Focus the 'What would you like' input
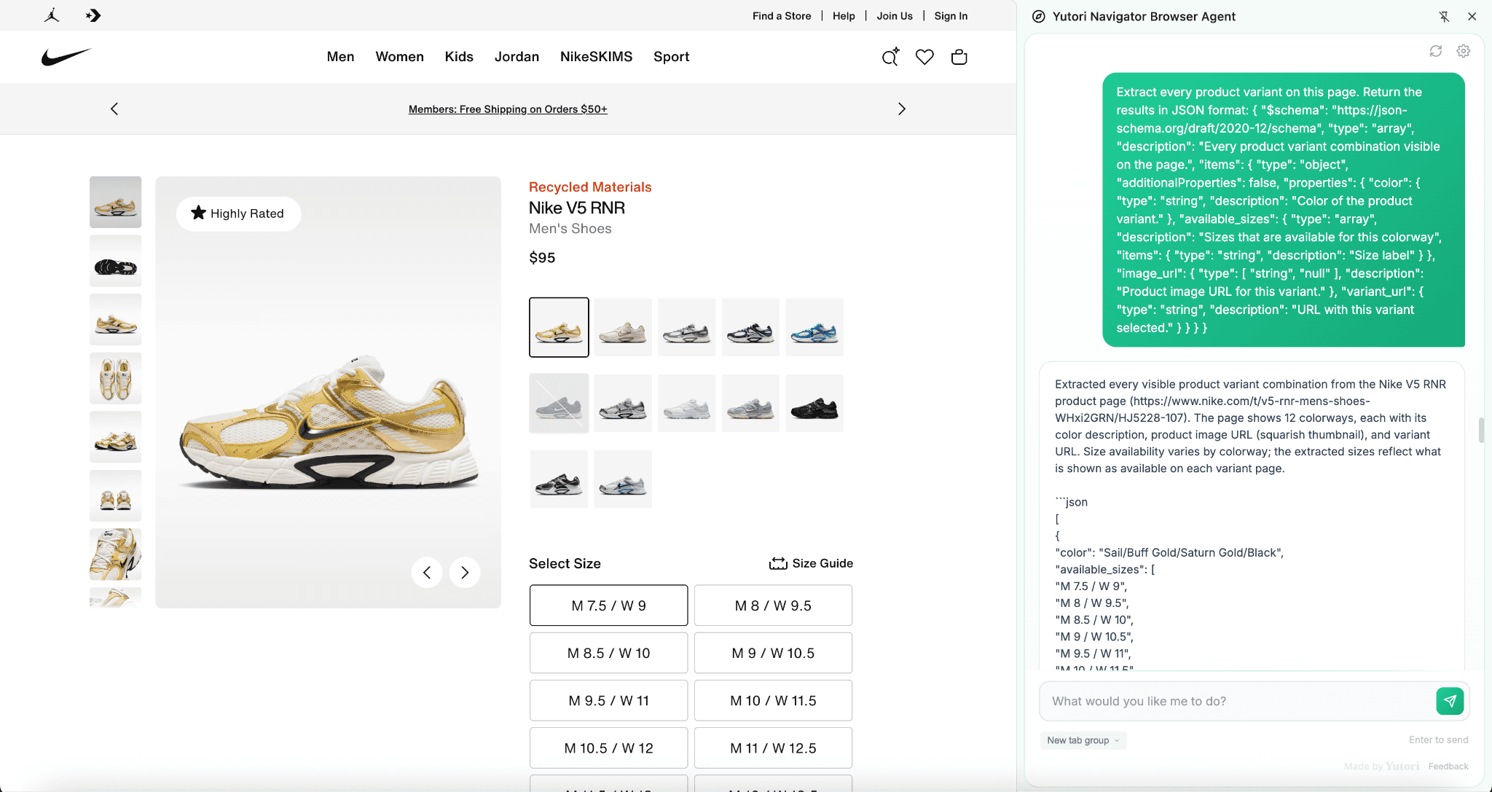This screenshot has height=792, width=1492. [x=1237, y=701]
